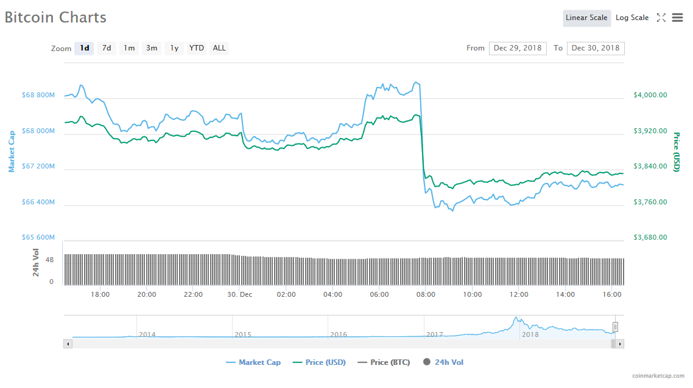Click the navigator left scroll arrow
Image resolution: width=693 pixels, height=388 pixels.
68,344
